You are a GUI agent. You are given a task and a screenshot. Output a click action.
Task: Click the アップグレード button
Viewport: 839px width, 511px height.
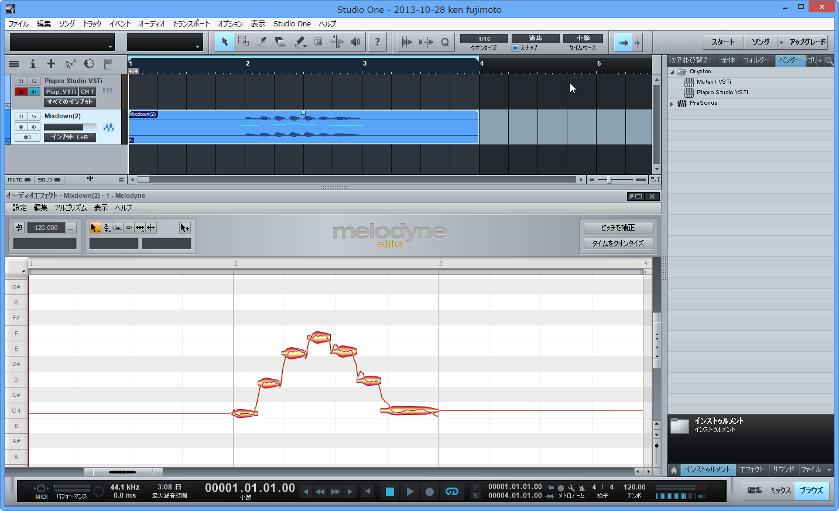(x=807, y=42)
